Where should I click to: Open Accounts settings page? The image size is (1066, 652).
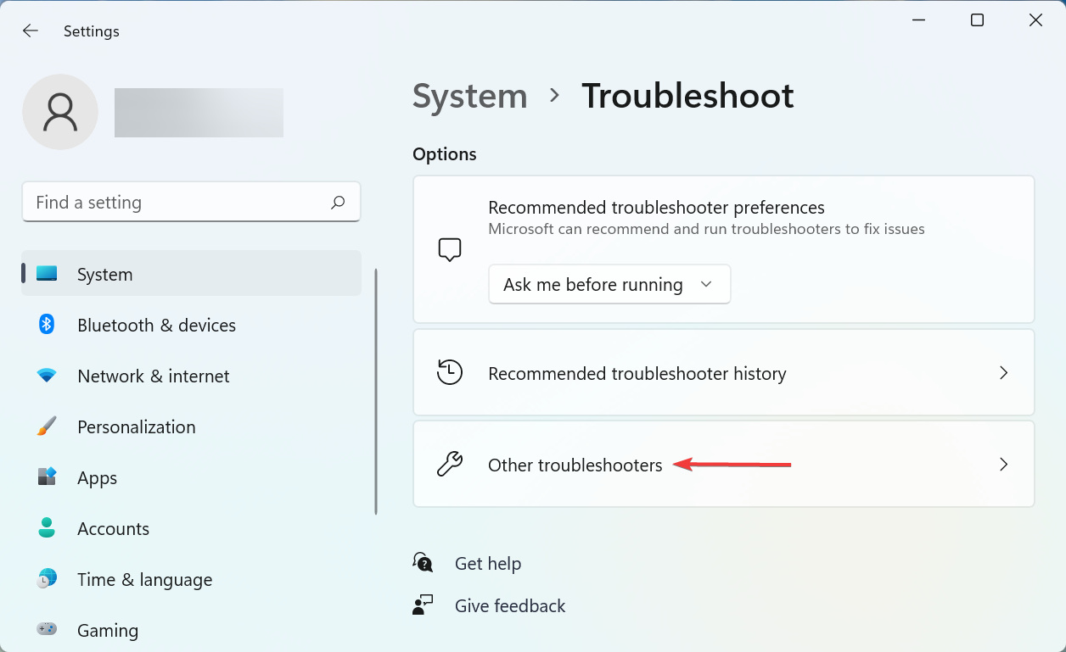192,528
